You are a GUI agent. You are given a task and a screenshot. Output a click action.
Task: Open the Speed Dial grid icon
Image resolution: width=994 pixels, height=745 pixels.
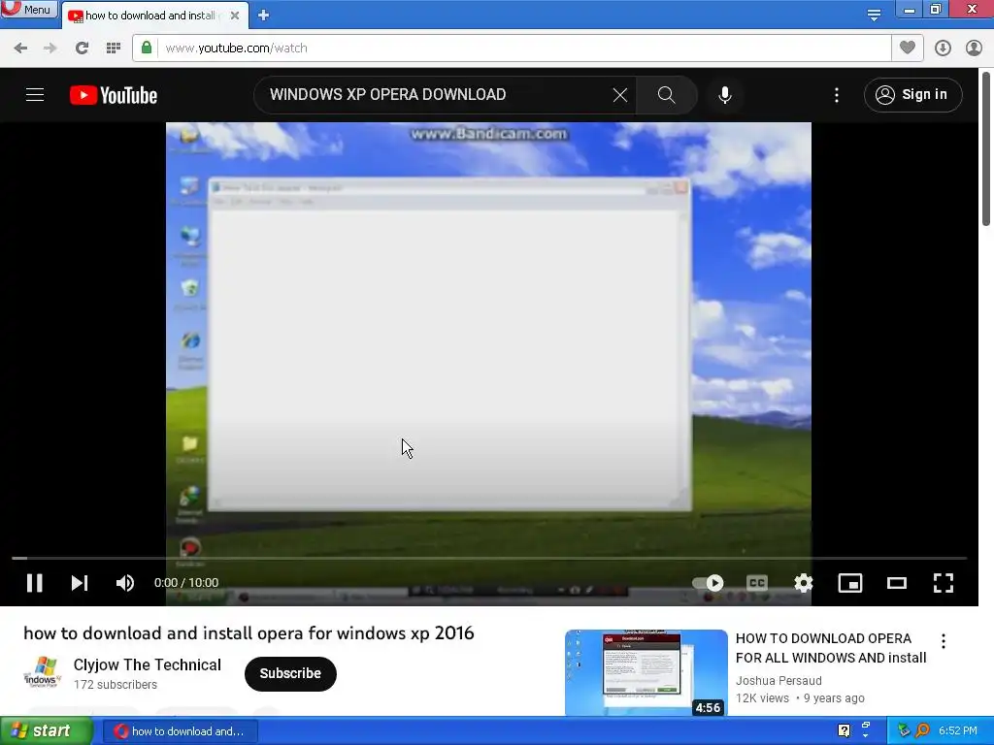click(114, 49)
